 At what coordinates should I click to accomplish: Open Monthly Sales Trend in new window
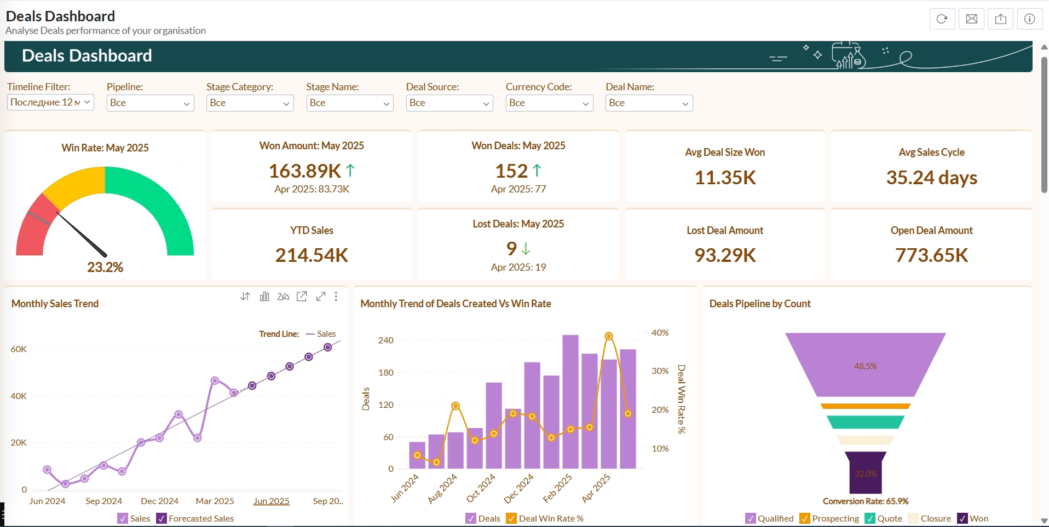pos(302,296)
